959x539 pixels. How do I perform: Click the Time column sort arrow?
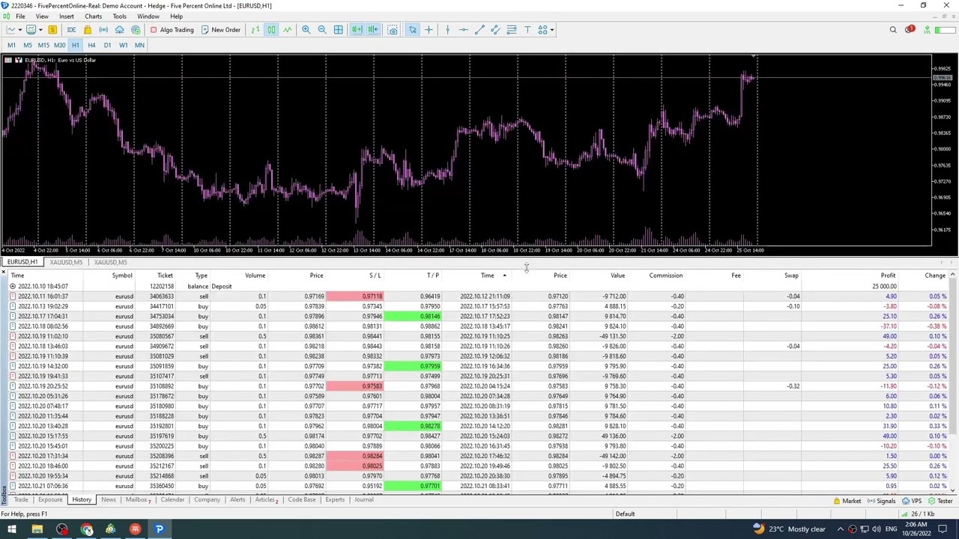coord(504,275)
